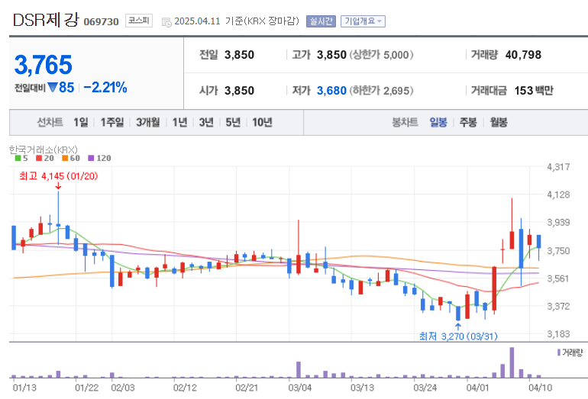Click the 시가 3,850 value
588x399 pixels.
(x=239, y=91)
